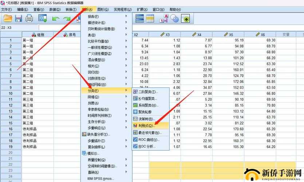Click the overlapping circles Use Sets icon
This screenshot has width=304, height=182.
(x=175, y=18)
